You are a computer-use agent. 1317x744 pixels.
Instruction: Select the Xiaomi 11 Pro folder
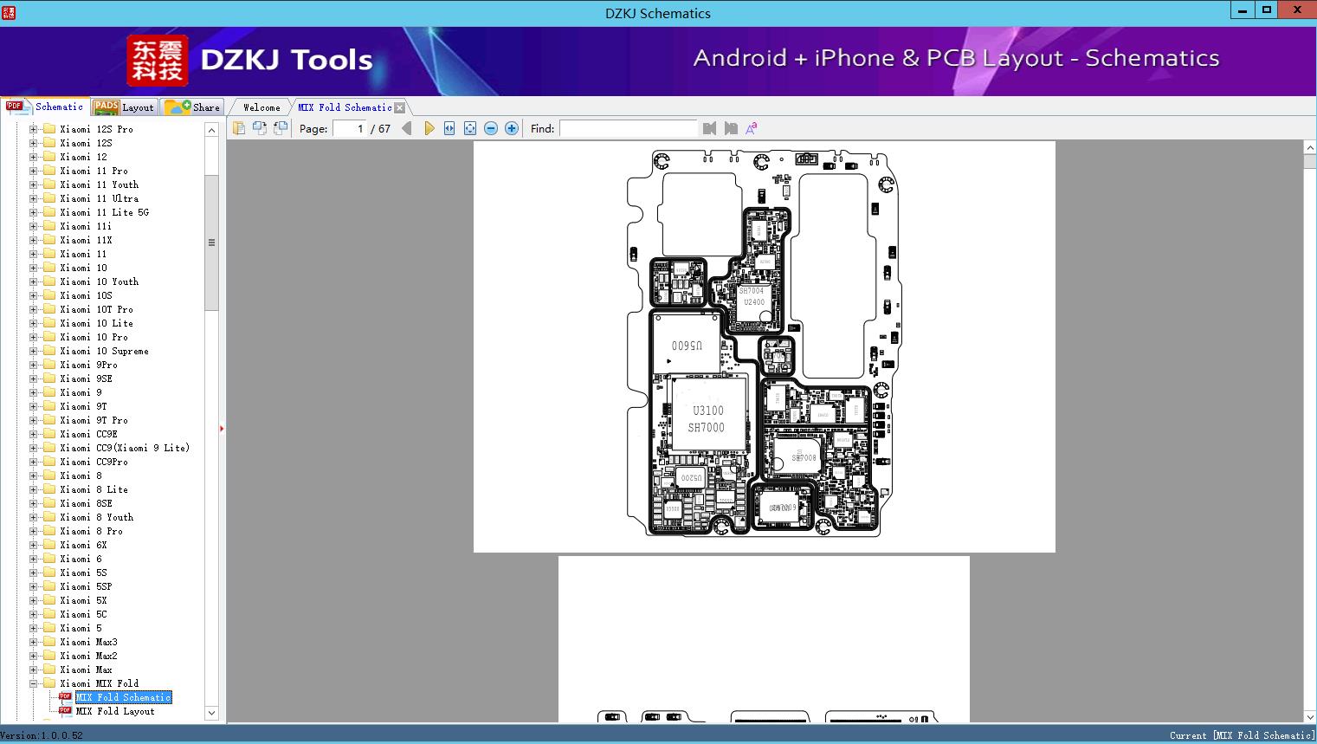point(94,171)
